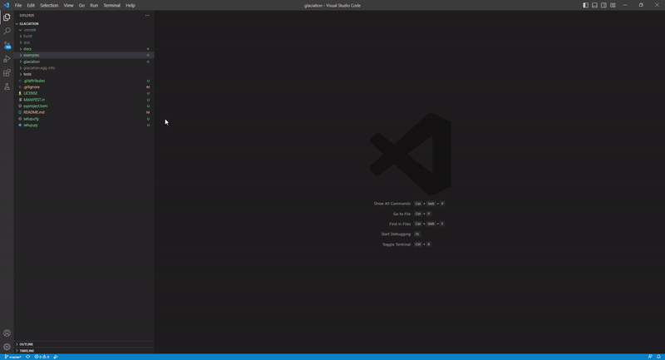Viewport: 665px width, 360px height.
Task: Toggle the primary side bar layout button
Action: 585,5
